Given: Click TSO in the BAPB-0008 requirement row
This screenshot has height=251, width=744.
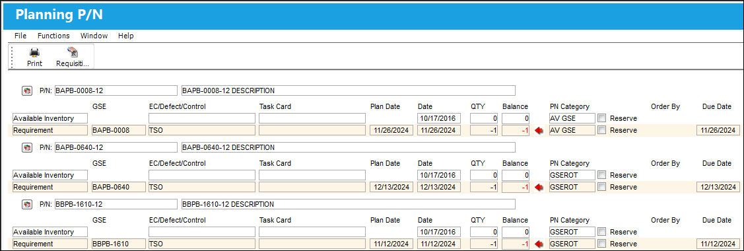Looking at the screenshot, I should click(x=201, y=130).
